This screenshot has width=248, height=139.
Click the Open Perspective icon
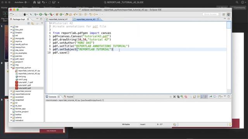224,15
